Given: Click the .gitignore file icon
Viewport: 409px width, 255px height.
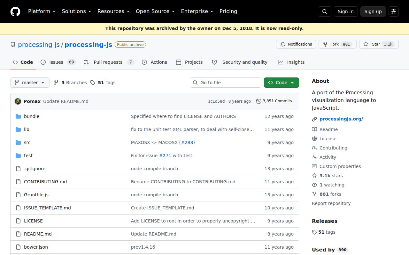Looking at the screenshot, I should (18, 169).
